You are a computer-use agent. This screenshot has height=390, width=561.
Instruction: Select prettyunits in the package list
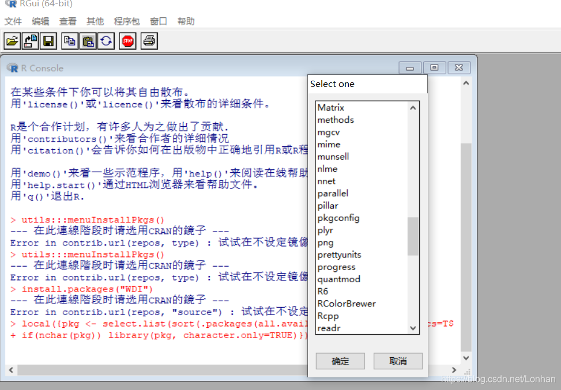pos(362,255)
